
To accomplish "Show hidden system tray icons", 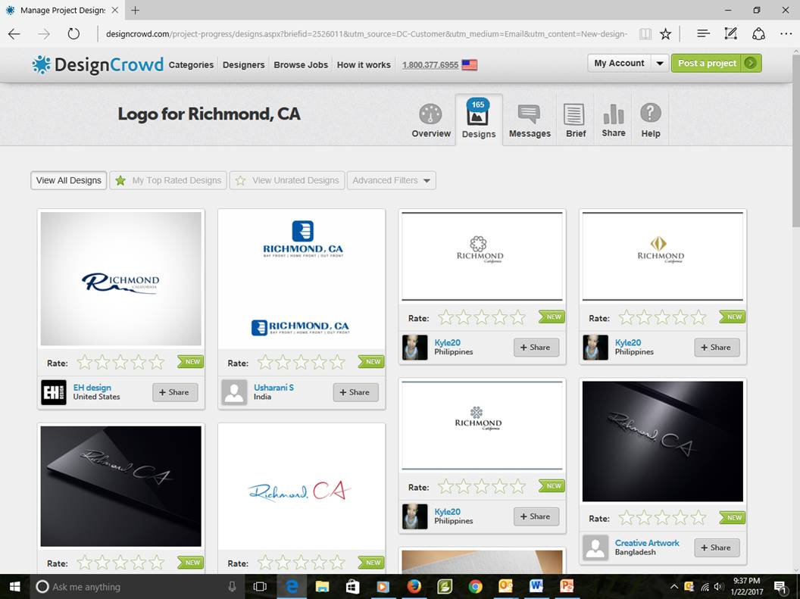I will point(674,587).
